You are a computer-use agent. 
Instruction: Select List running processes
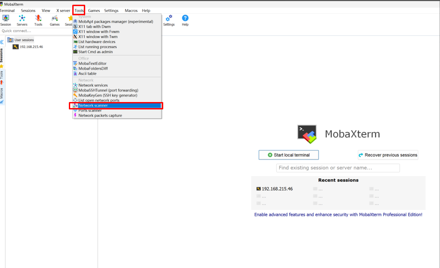[117, 47]
